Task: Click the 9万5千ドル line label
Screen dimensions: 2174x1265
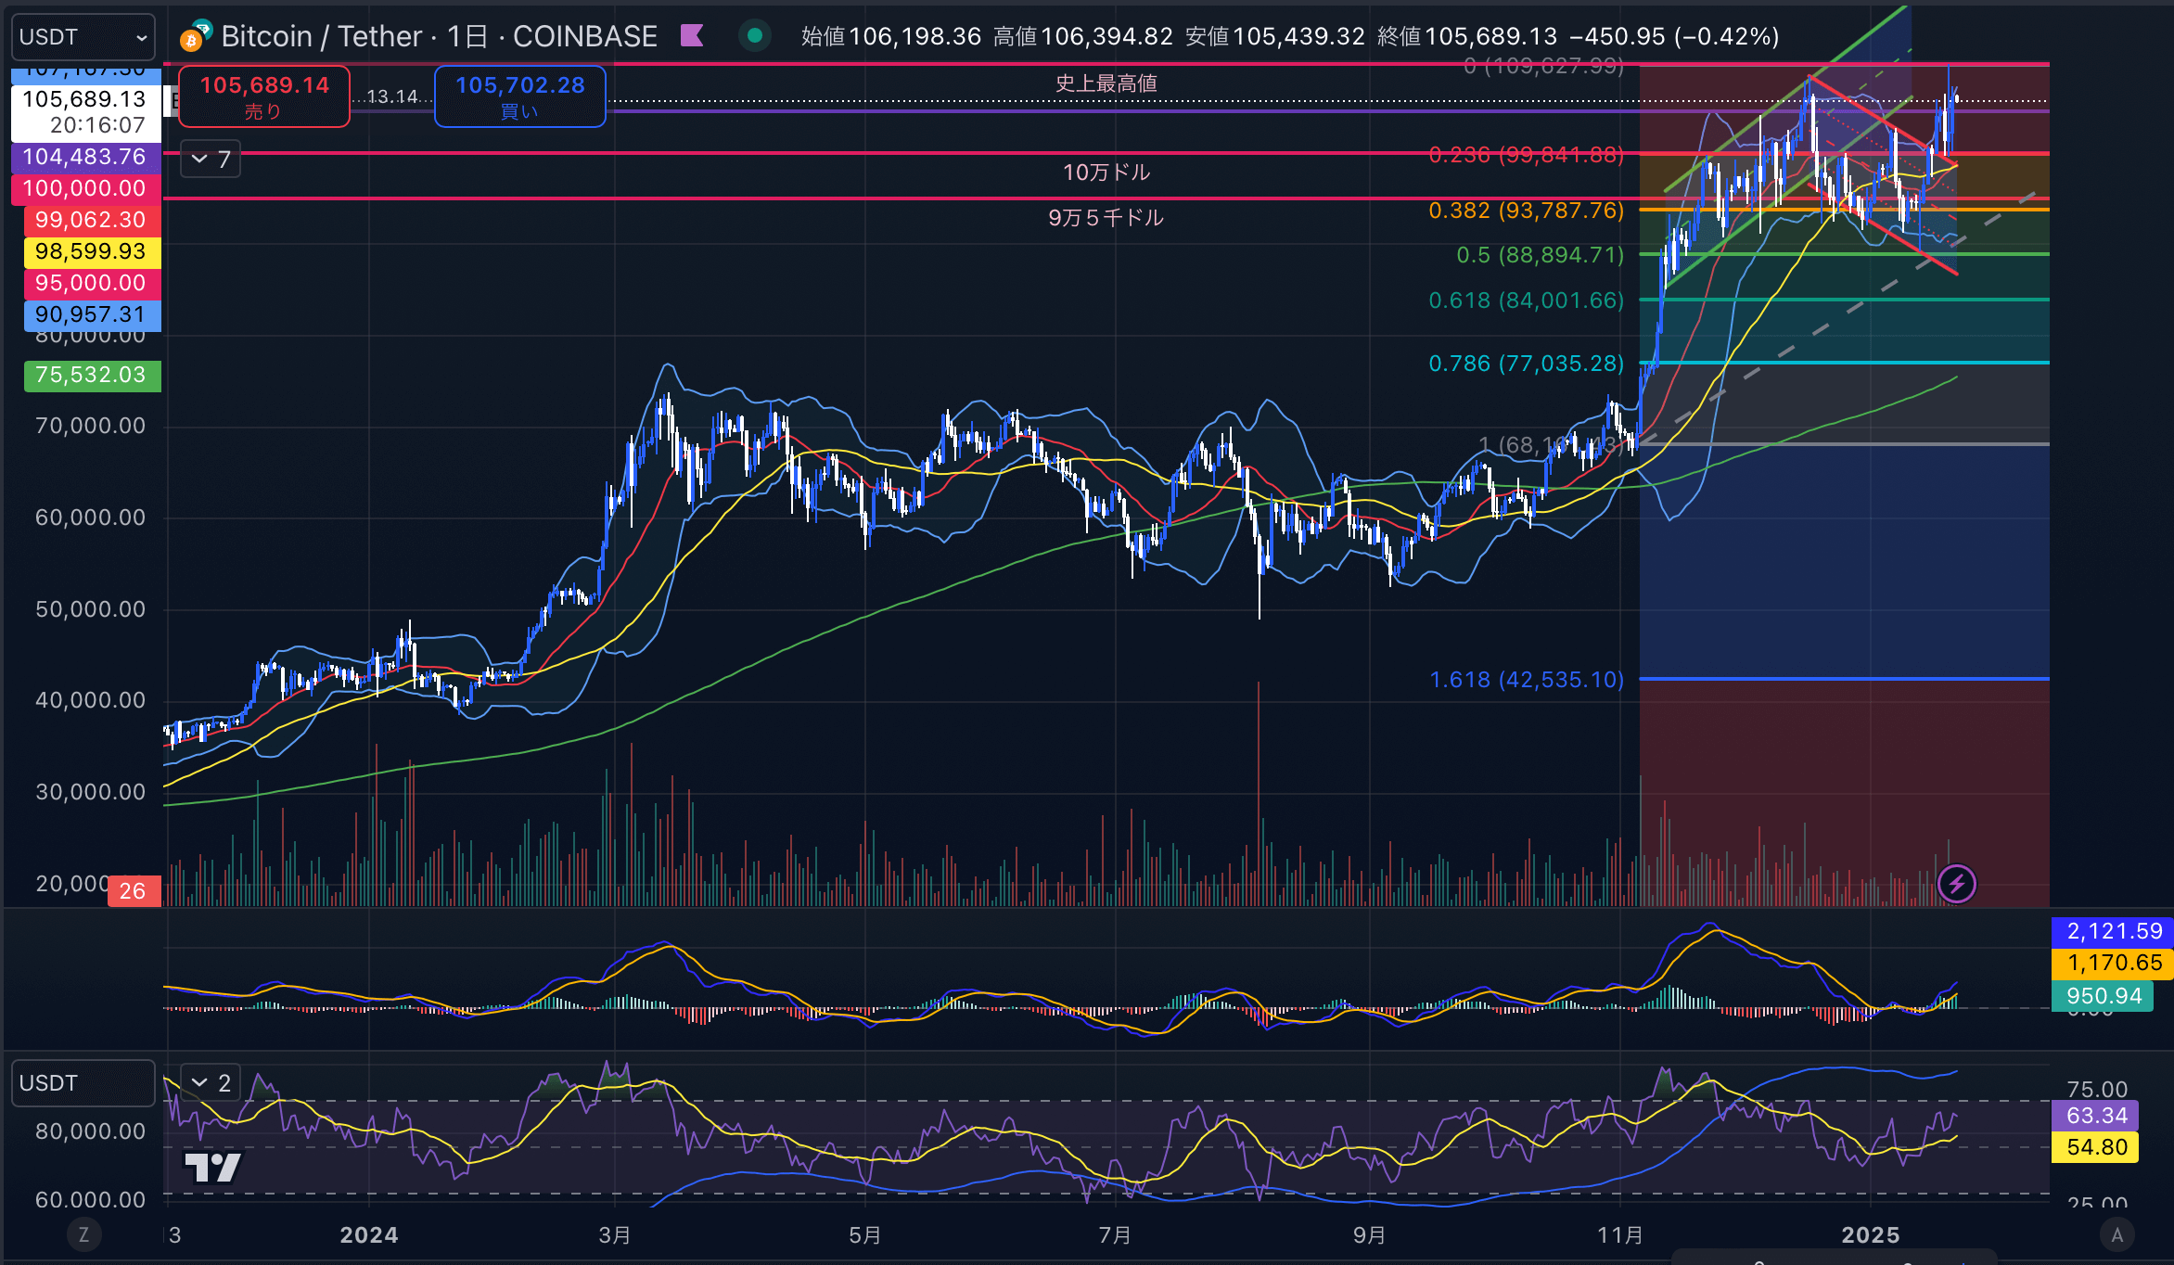Action: click(1106, 218)
